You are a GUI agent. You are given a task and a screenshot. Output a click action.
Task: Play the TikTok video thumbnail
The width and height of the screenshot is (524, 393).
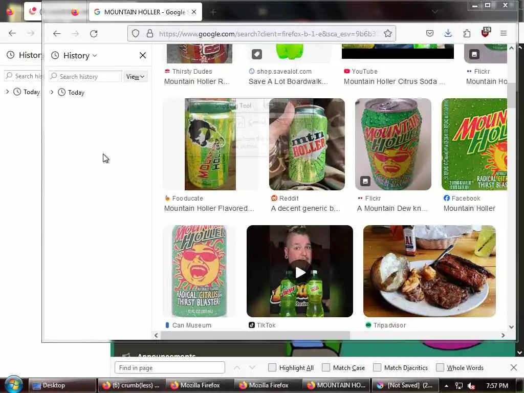(x=300, y=272)
